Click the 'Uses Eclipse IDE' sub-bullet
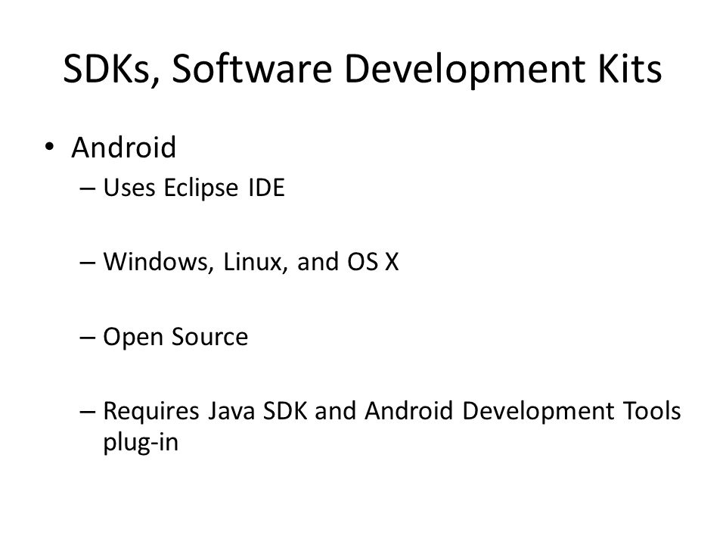The image size is (726, 545). (x=194, y=188)
